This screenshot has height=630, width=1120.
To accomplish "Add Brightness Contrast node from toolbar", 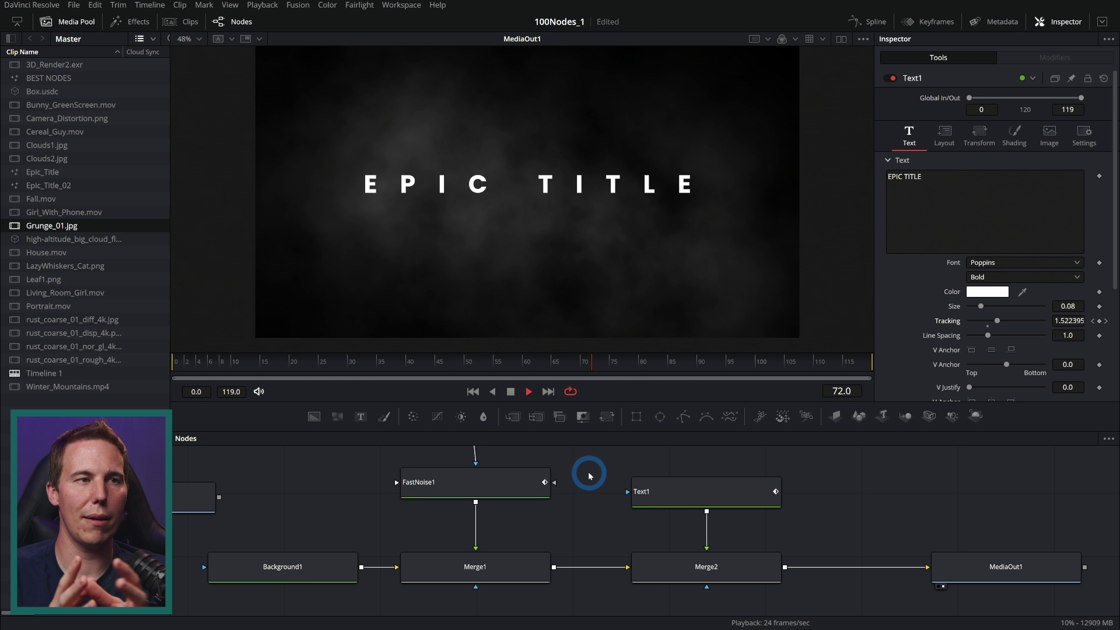I will pos(461,416).
